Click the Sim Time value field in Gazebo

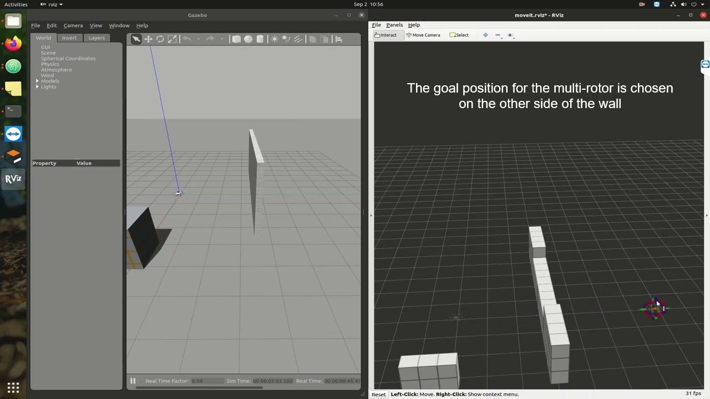pos(273,381)
